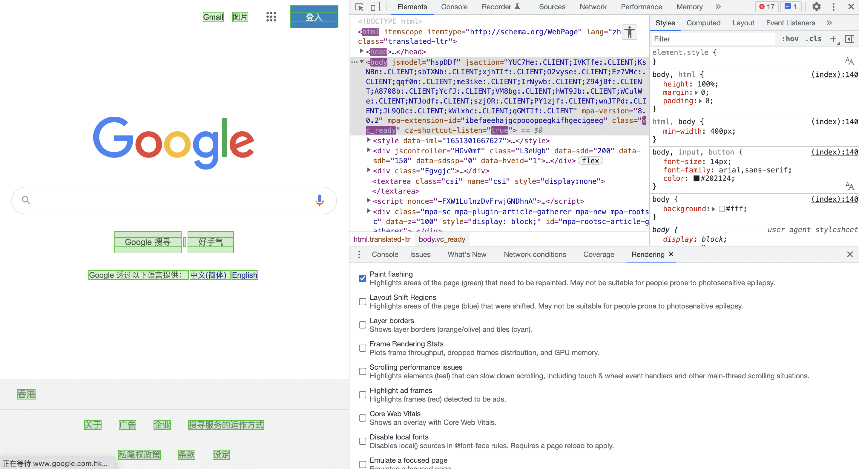859x469 pixels.
Task: Toggle the device toolbar icon
Action: coord(375,7)
